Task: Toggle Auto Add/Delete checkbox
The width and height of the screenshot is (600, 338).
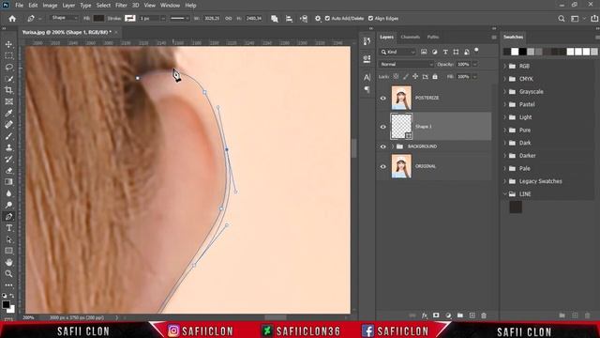Action: click(x=327, y=19)
